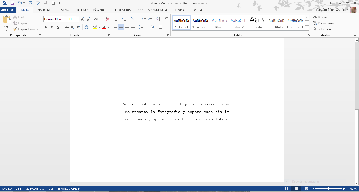Switch to the REVISAR tab
This screenshot has height=192, width=359.
pos(181,10)
